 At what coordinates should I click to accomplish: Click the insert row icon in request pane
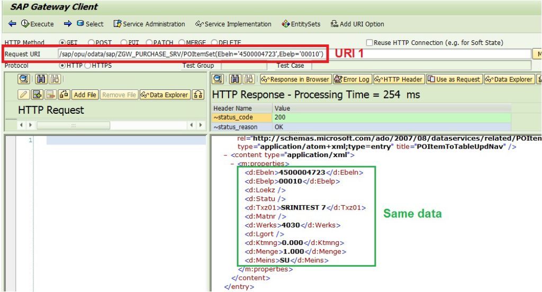[37, 95]
